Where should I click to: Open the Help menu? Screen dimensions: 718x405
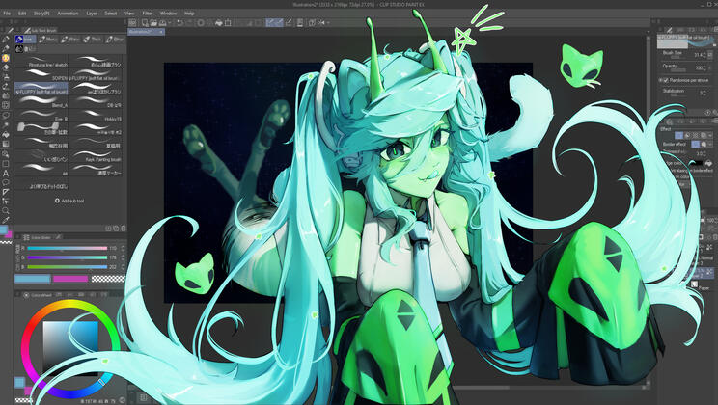[189, 13]
